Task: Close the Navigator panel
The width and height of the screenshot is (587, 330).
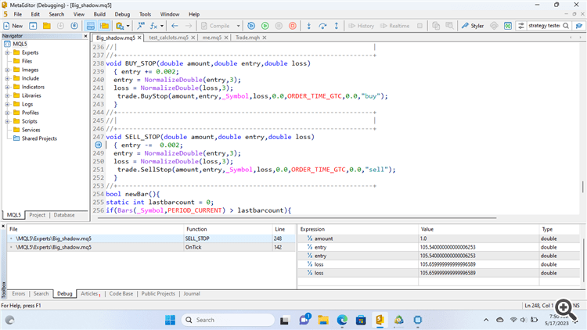Action: tap(85, 36)
